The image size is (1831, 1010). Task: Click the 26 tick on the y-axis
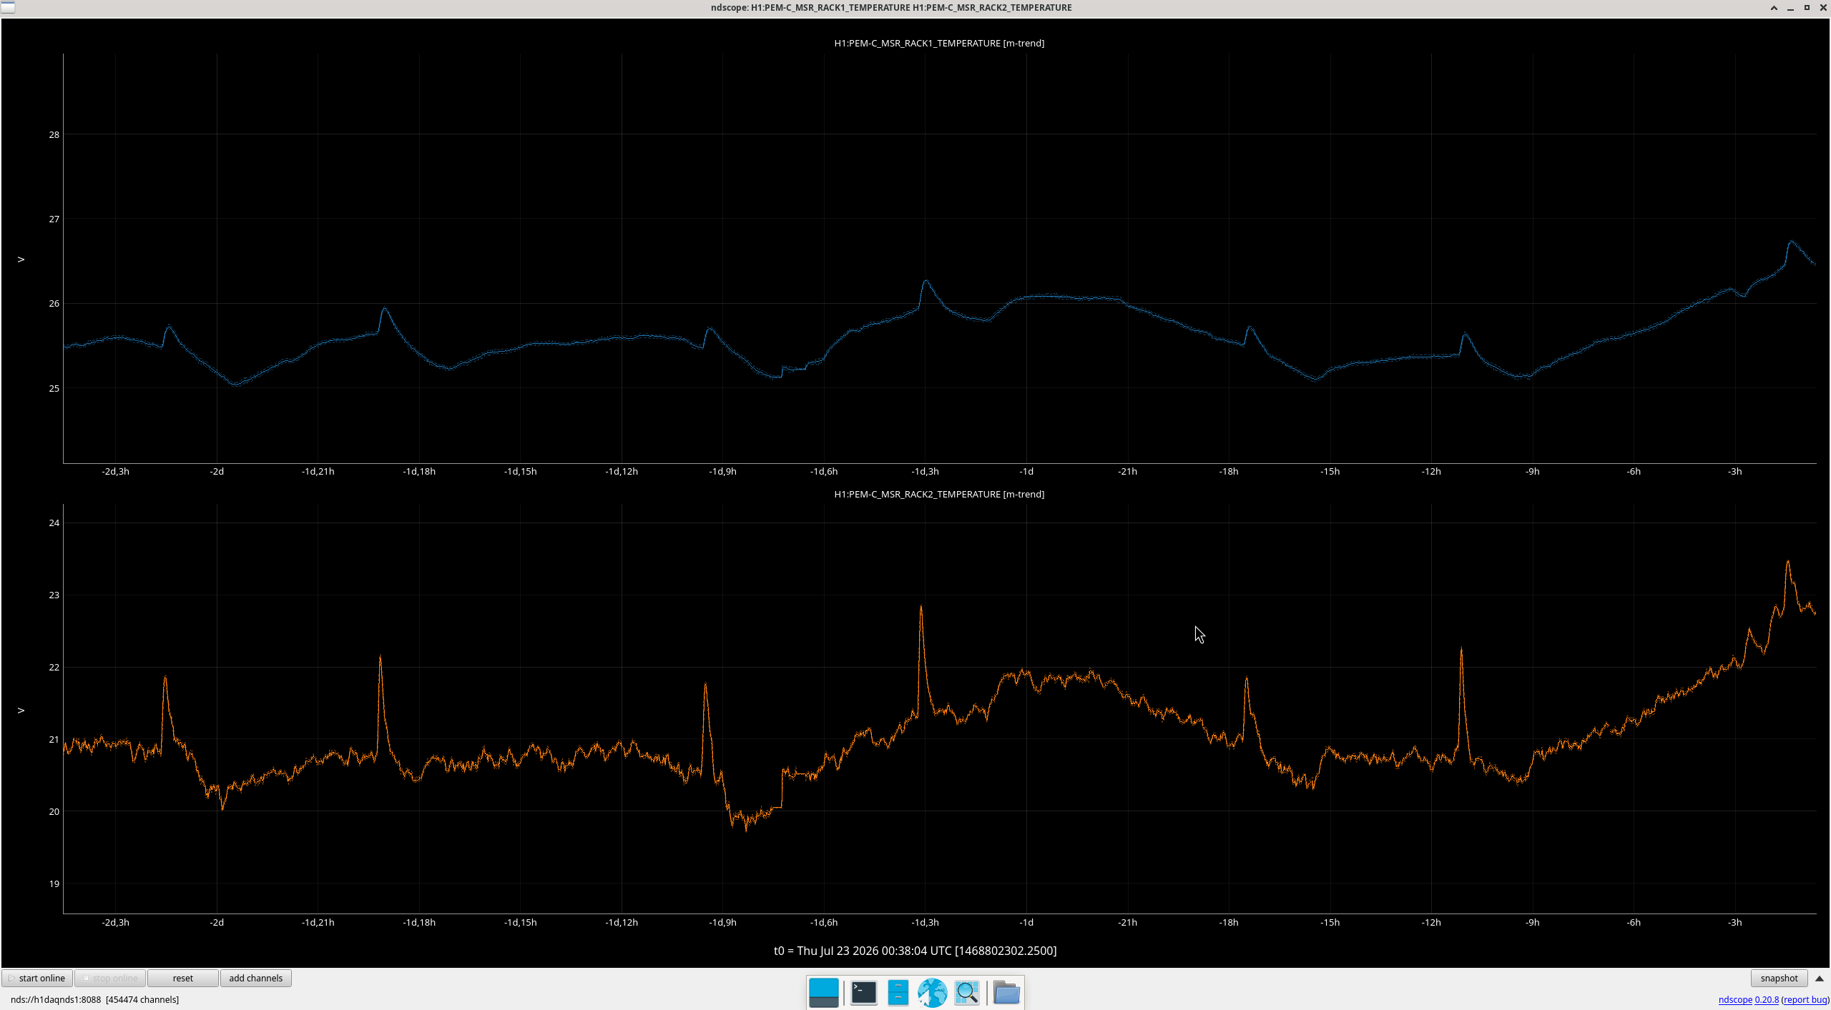[54, 303]
